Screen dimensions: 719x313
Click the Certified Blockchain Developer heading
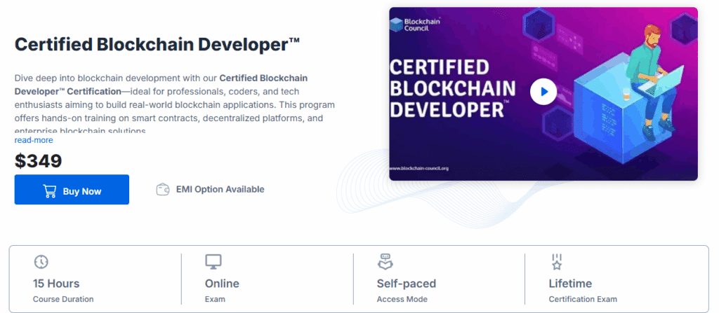click(157, 45)
